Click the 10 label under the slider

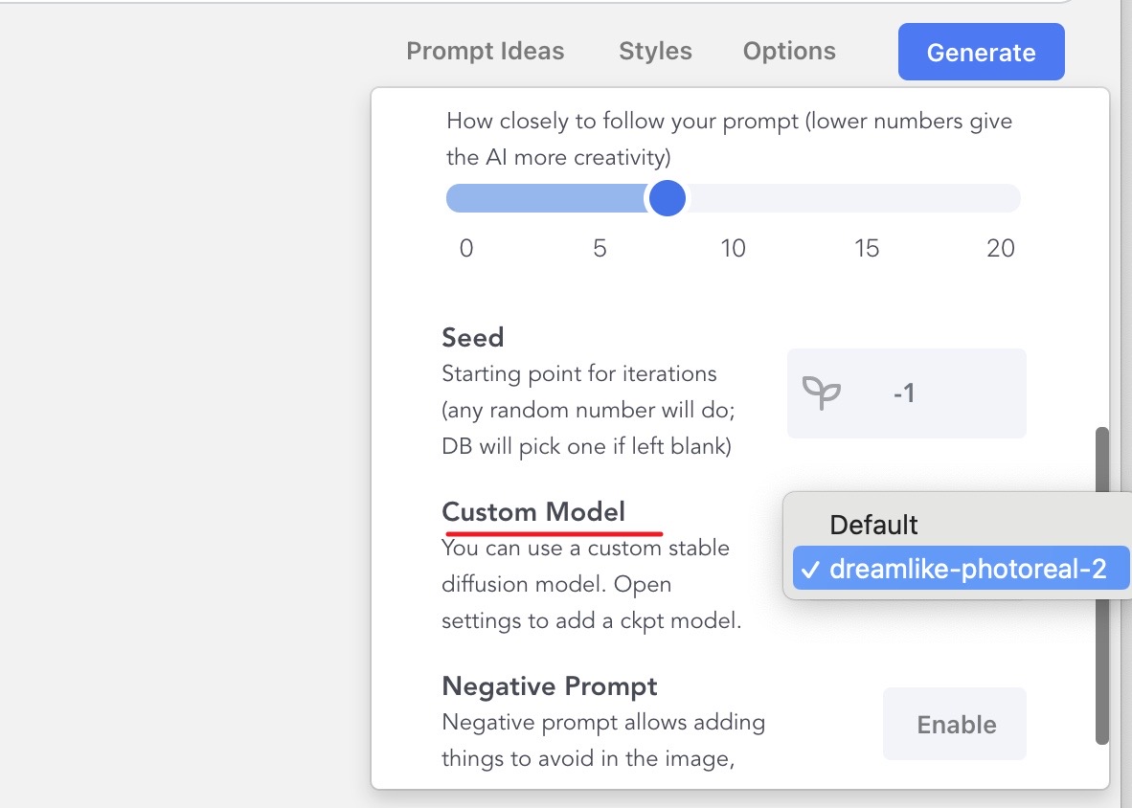(733, 249)
